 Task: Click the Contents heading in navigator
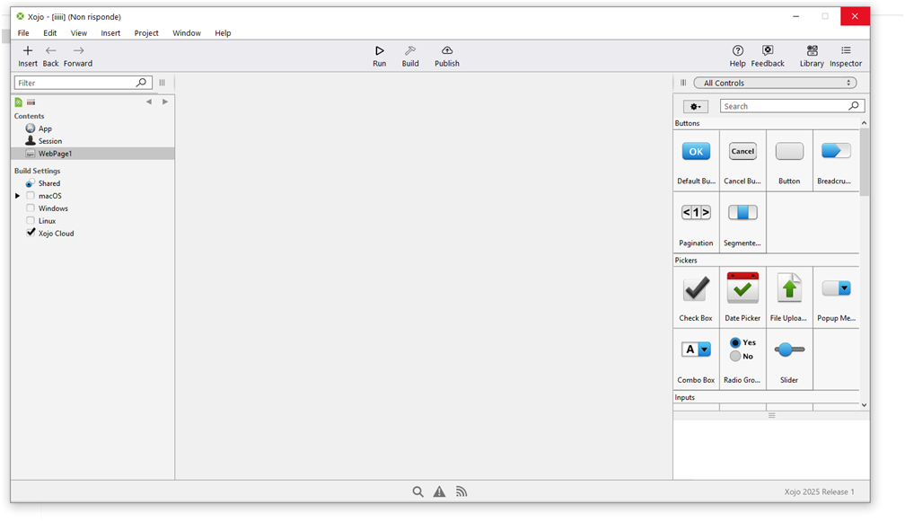[30, 116]
